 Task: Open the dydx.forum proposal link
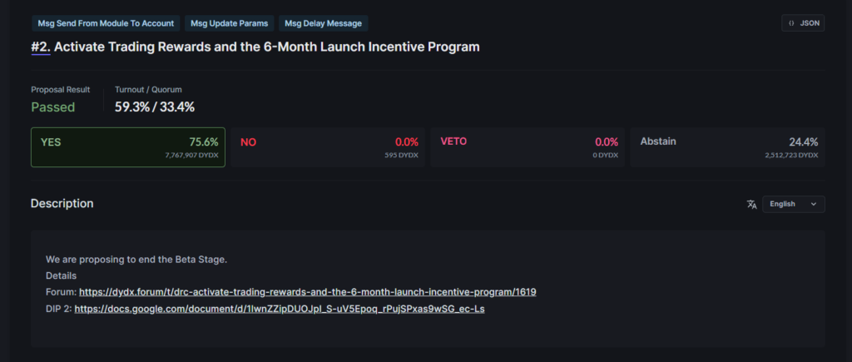tap(308, 292)
